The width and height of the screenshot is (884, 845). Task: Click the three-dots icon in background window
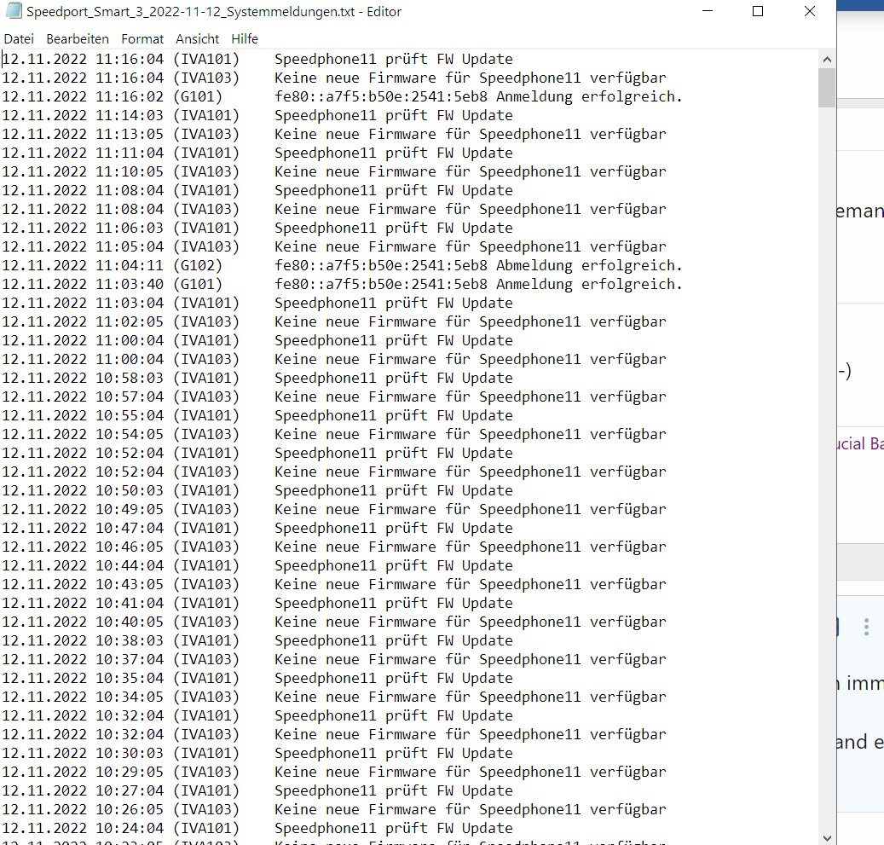point(866,627)
